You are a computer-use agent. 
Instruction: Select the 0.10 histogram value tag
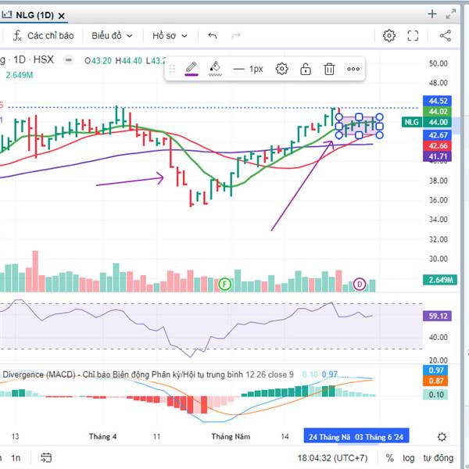435,395
